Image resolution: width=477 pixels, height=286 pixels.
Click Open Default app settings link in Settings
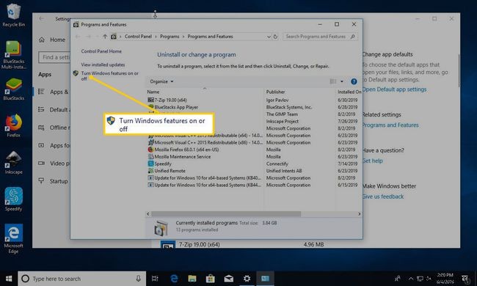tap(394, 89)
